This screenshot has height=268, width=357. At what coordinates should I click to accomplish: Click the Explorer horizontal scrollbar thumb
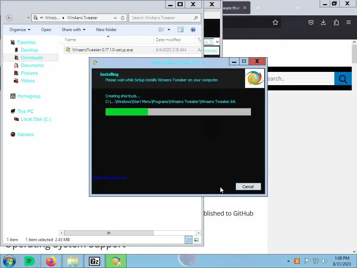point(109,233)
